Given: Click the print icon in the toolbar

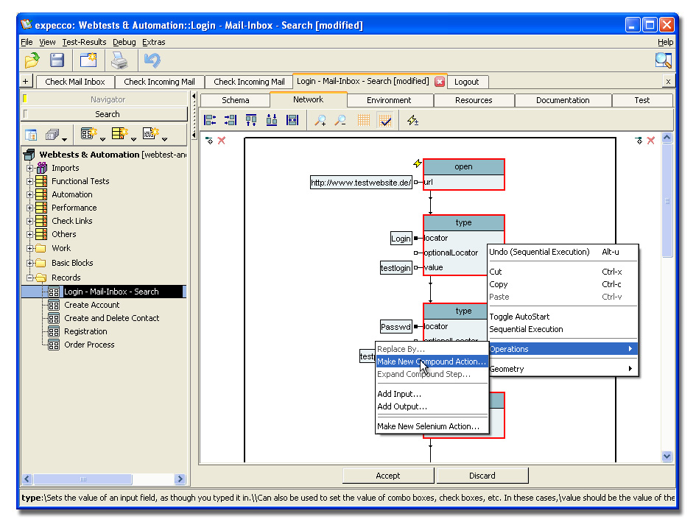Looking at the screenshot, I should point(119,60).
